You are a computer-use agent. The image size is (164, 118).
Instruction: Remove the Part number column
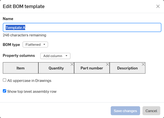(x=108, y=65)
